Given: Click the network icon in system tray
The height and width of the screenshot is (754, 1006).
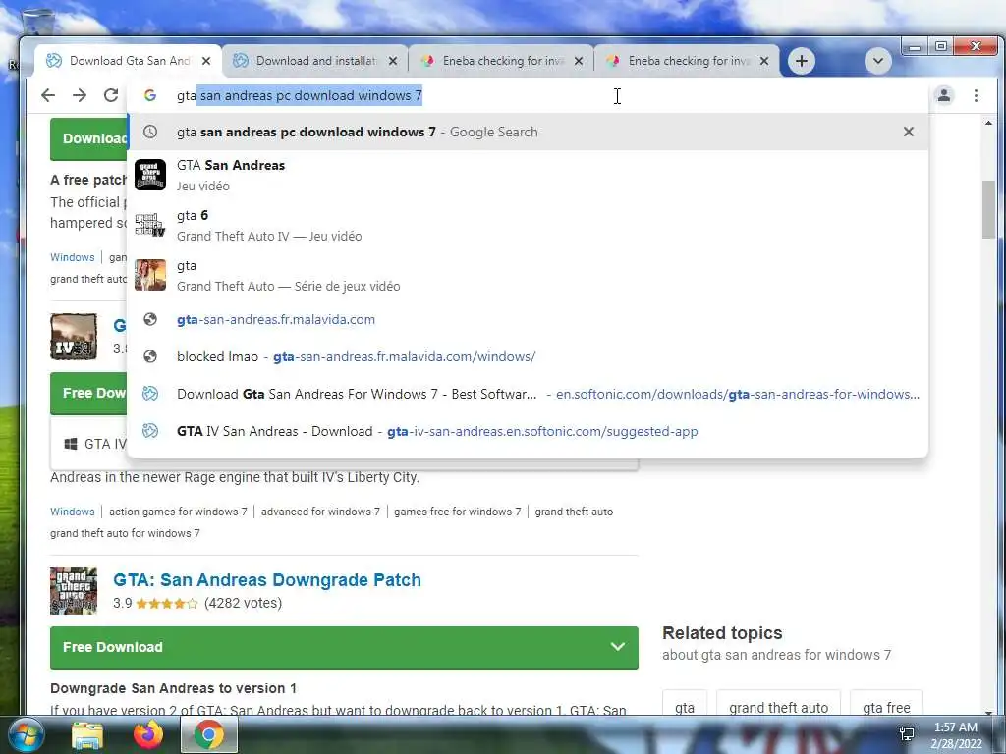Looking at the screenshot, I should pyautogui.click(x=907, y=734).
